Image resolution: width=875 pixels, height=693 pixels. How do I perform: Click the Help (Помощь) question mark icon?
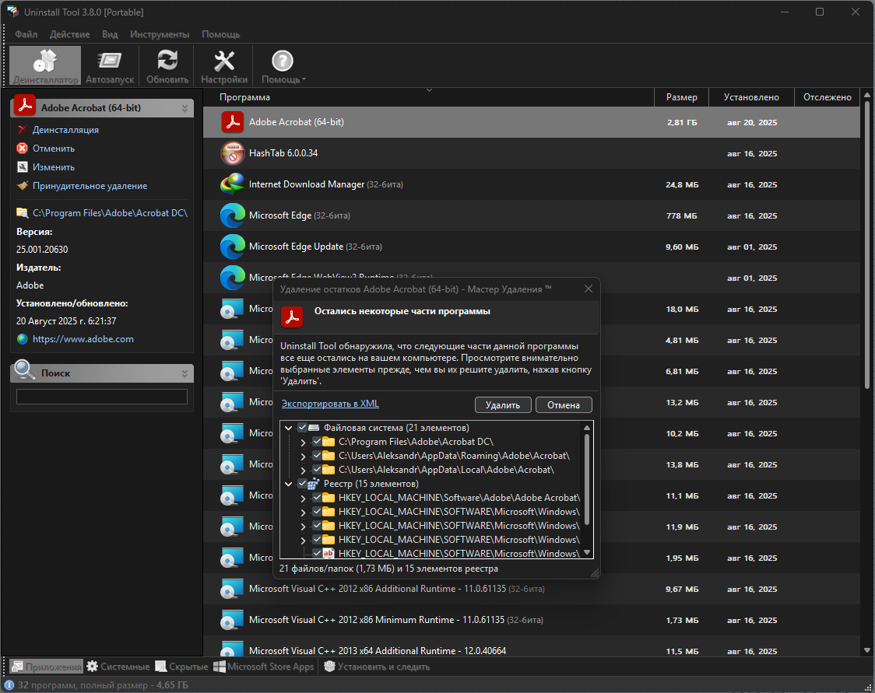[x=283, y=62]
